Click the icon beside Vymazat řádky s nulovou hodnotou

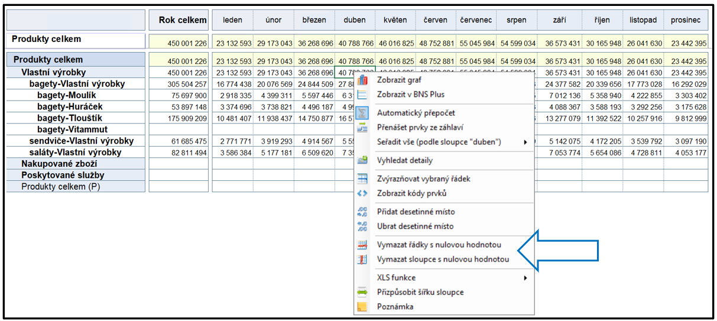[x=362, y=245]
